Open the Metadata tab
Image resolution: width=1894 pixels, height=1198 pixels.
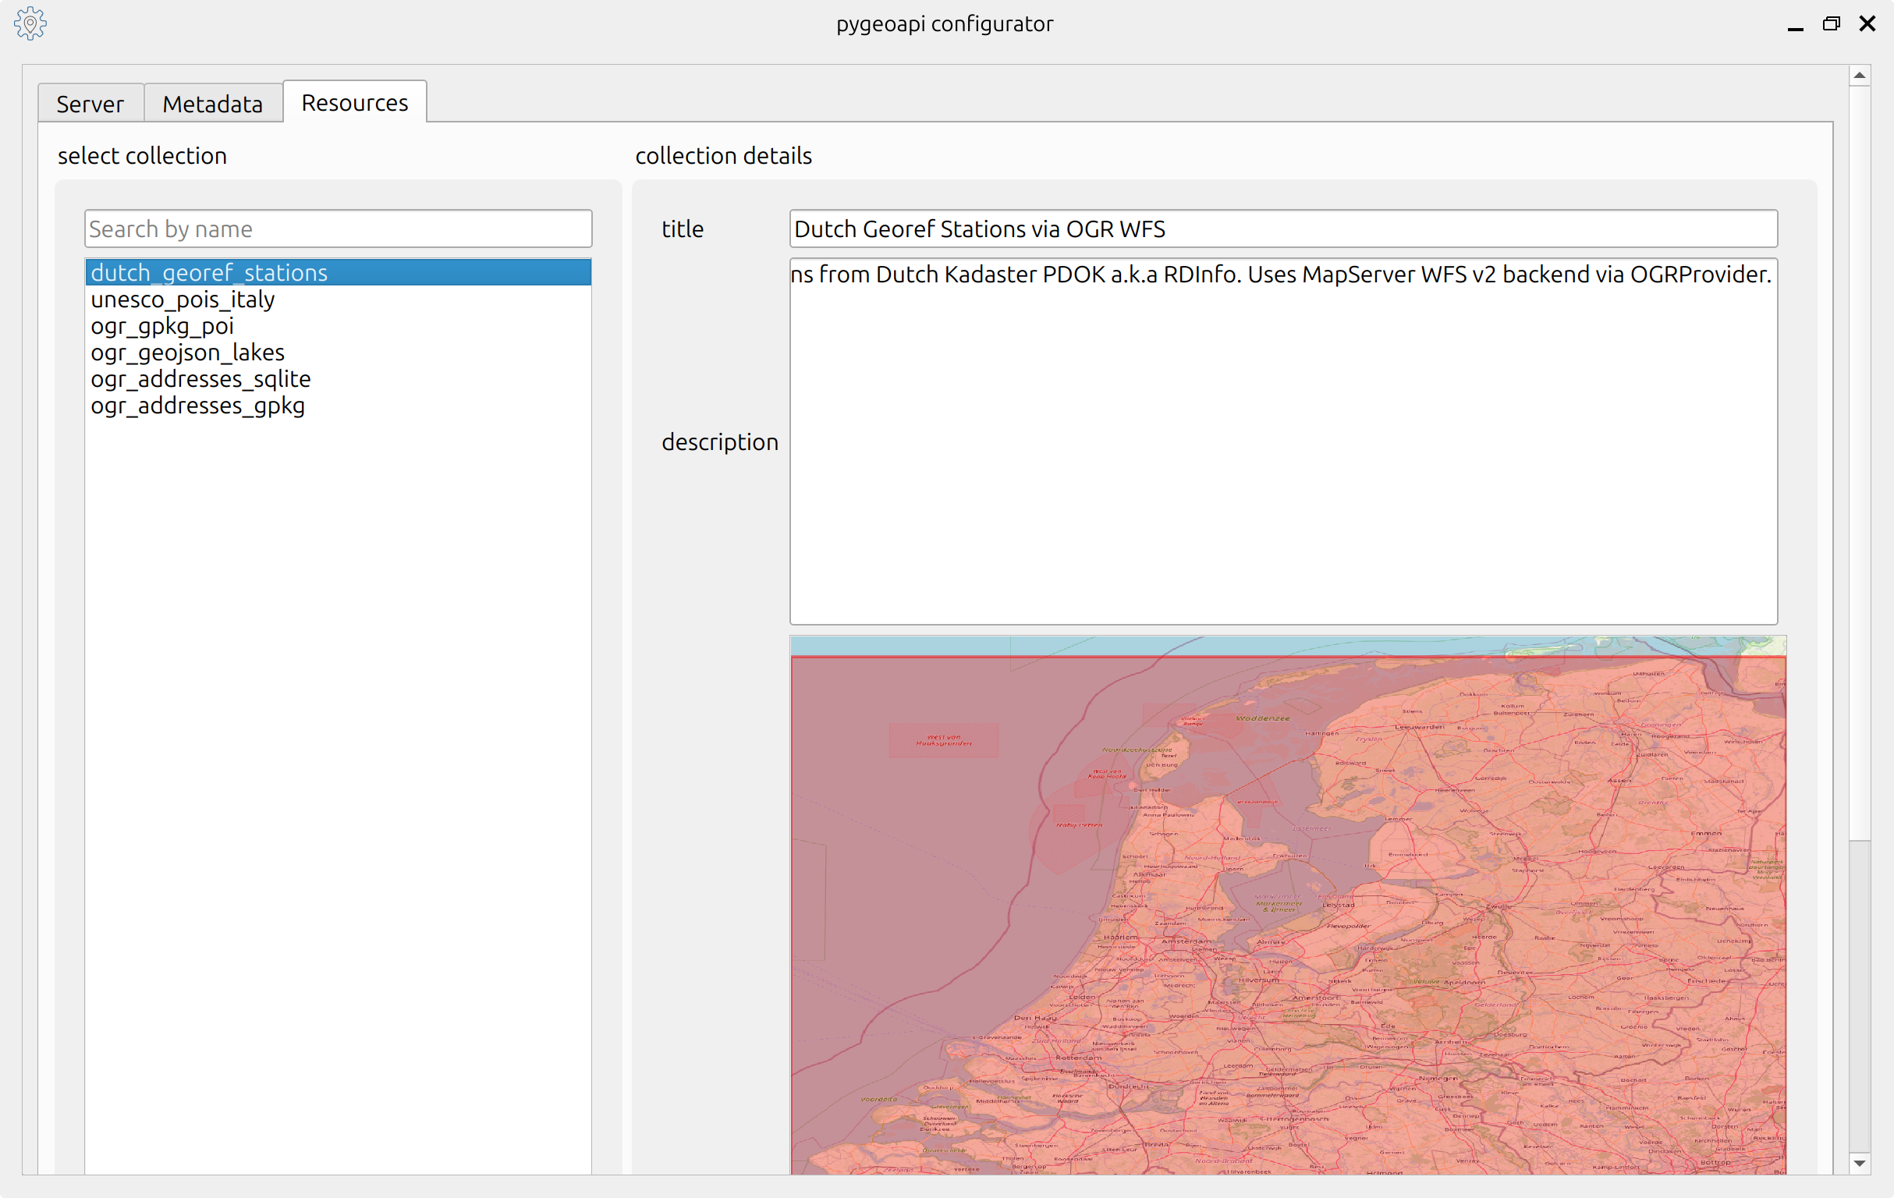tap(212, 104)
